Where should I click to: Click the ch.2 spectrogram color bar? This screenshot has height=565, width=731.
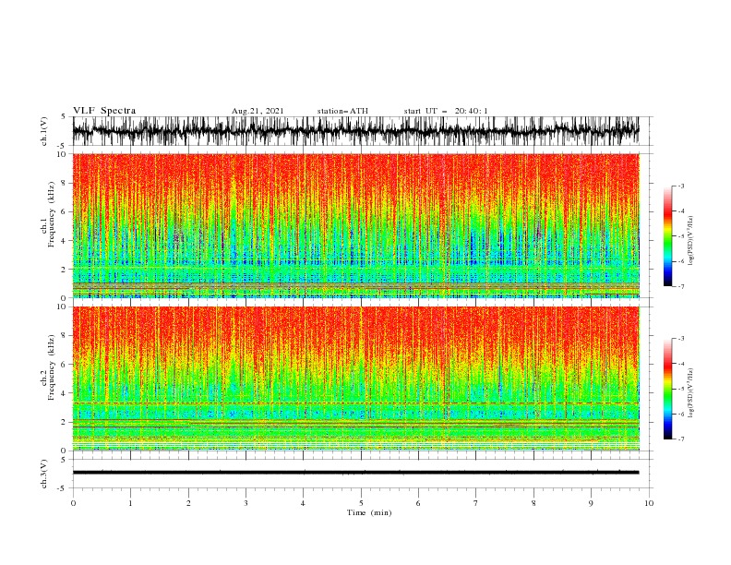(x=667, y=389)
